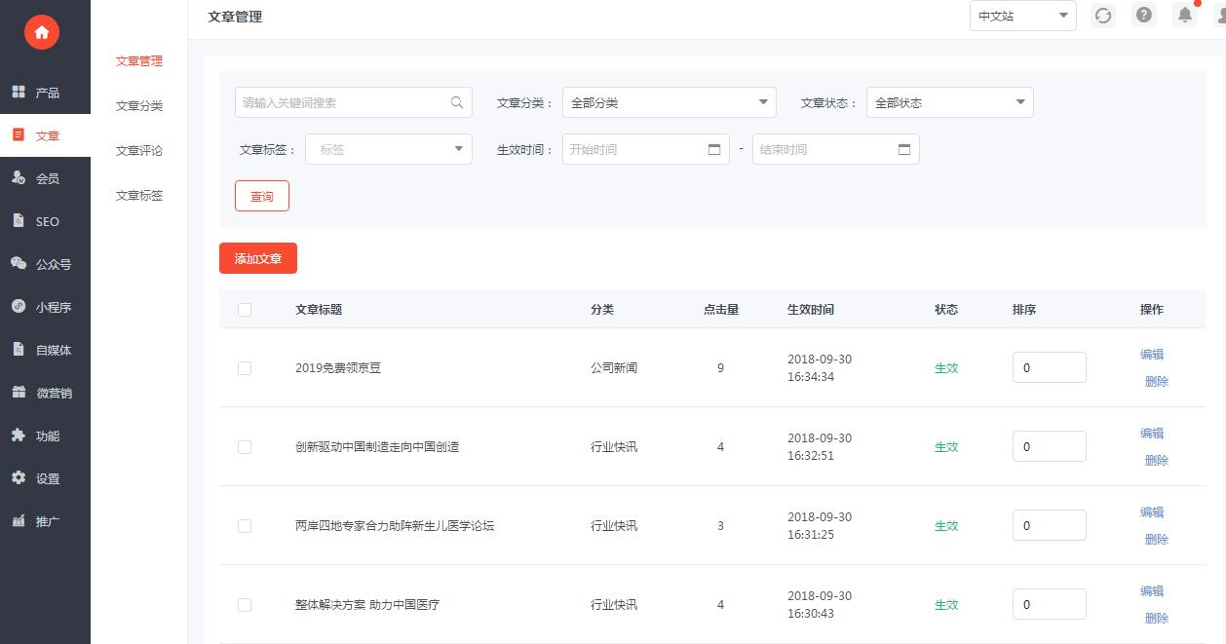The height and width of the screenshot is (644, 1226).
Task: Click the refresh icon in top bar
Action: tap(1102, 16)
